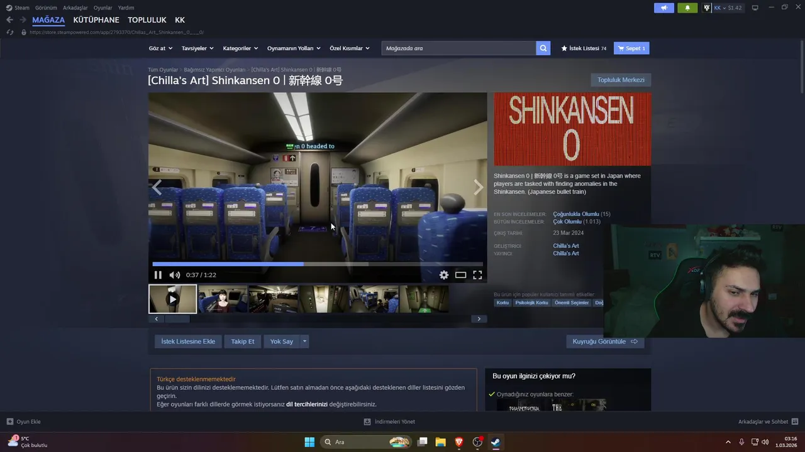Pause the trailer video
This screenshot has height=452, width=805.
pyautogui.click(x=158, y=275)
